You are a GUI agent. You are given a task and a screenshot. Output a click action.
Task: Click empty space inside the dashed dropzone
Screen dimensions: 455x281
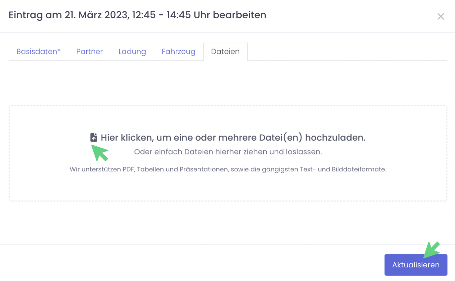(x=228, y=187)
